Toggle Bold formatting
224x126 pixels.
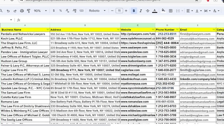(x=134, y=11)
